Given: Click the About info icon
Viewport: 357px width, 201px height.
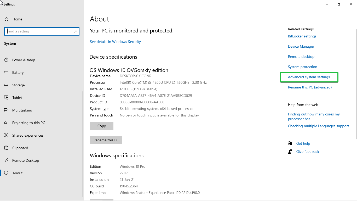Looking at the screenshot, I should [7, 173].
